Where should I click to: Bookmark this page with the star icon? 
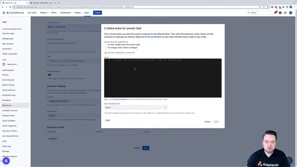pyautogui.click(x=267, y=7)
